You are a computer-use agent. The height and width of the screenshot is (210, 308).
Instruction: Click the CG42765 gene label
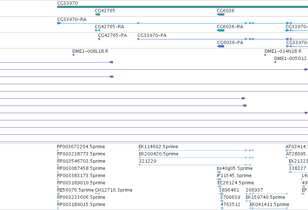[105, 11]
